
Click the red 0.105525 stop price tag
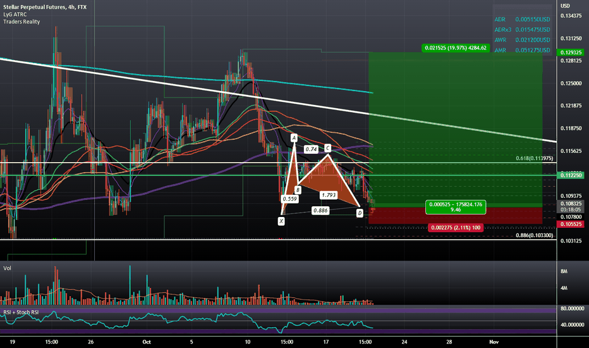tap(571, 224)
